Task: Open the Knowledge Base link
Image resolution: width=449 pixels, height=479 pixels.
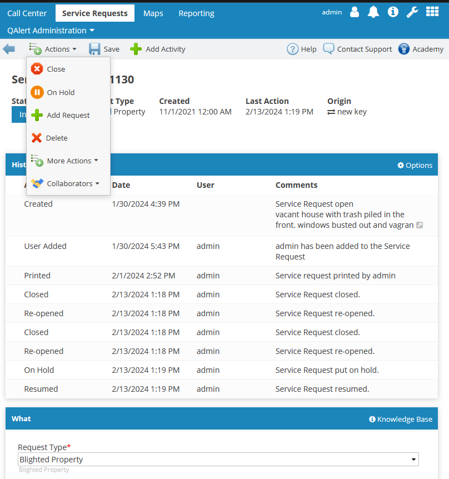Action: pyautogui.click(x=401, y=419)
